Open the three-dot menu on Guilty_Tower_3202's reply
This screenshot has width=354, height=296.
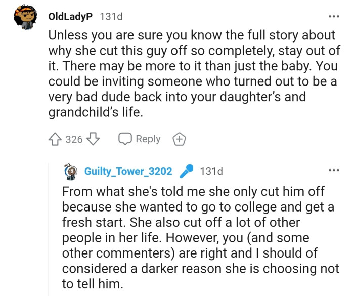pos(333,171)
